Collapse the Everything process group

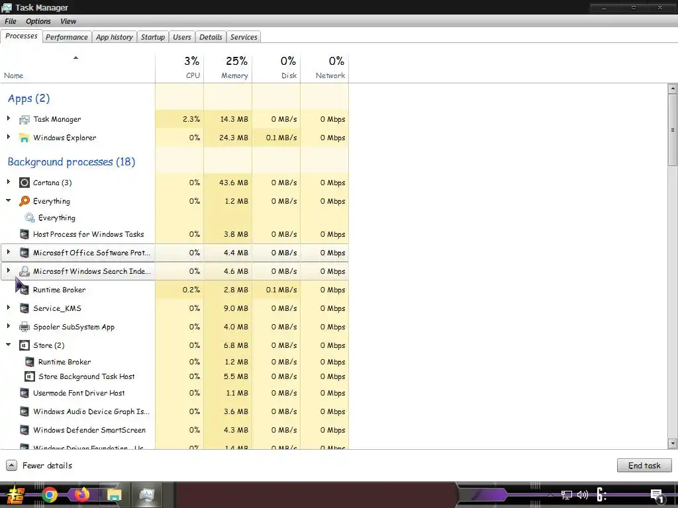[x=8, y=200]
